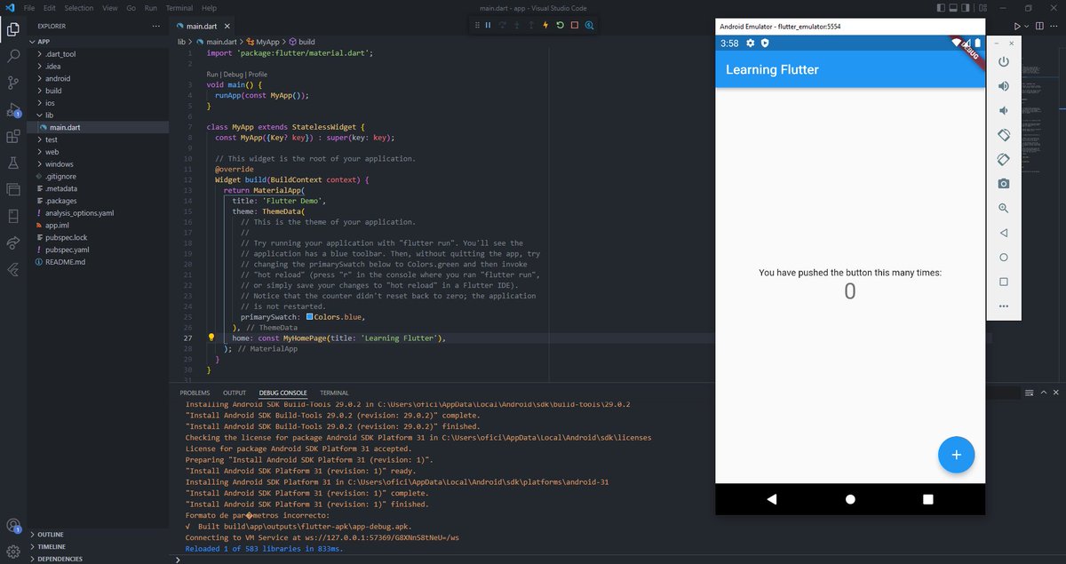Tap the Android home circle in navigation bar

pyautogui.click(x=850, y=499)
